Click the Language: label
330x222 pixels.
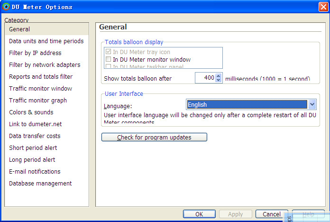coord(118,106)
